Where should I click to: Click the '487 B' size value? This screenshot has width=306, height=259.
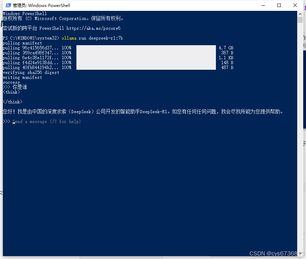click(x=227, y=68)
